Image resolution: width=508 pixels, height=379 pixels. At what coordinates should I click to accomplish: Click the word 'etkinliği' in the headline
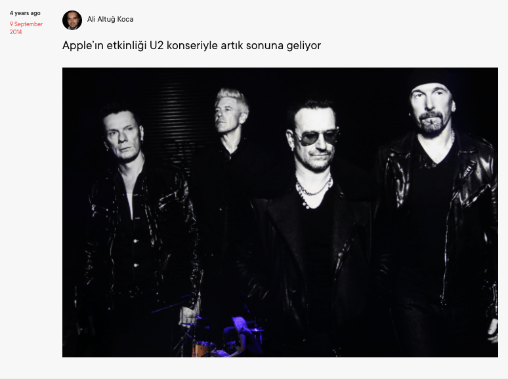pos(127,46)
